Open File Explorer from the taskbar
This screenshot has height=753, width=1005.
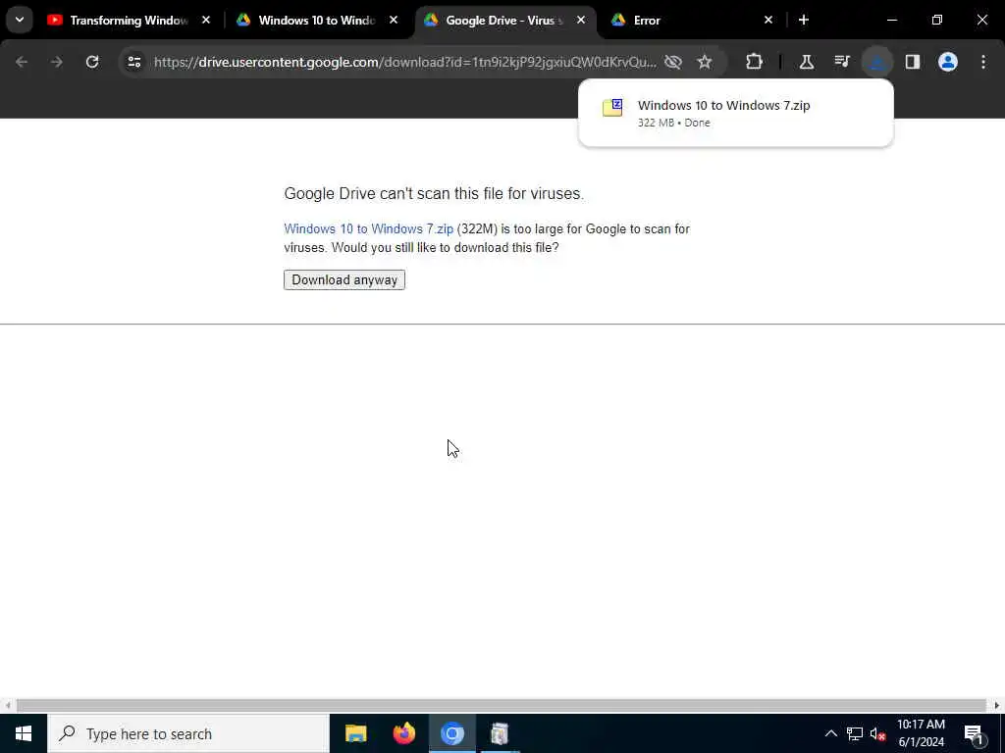tap(355, 733)
